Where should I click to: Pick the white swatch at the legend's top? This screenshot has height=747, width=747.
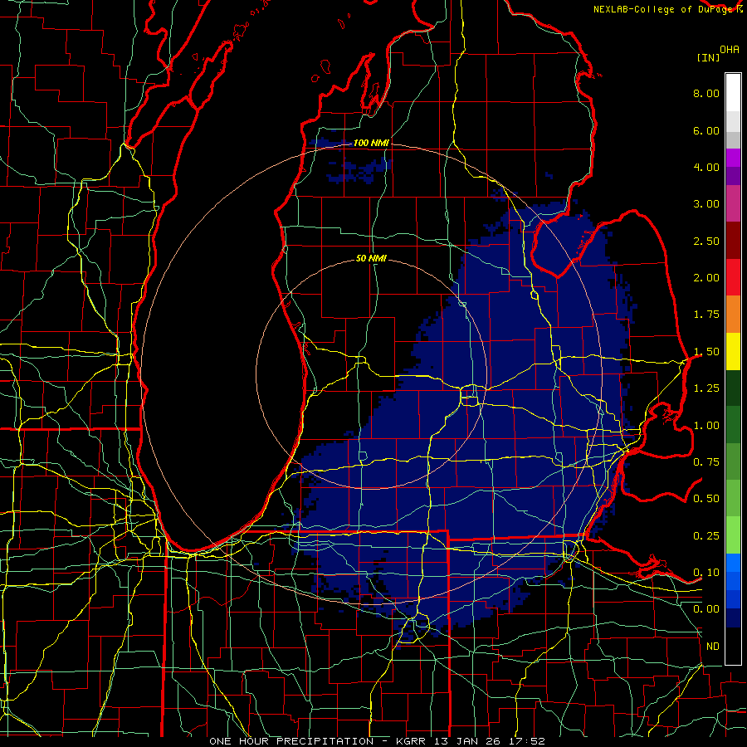733,93
